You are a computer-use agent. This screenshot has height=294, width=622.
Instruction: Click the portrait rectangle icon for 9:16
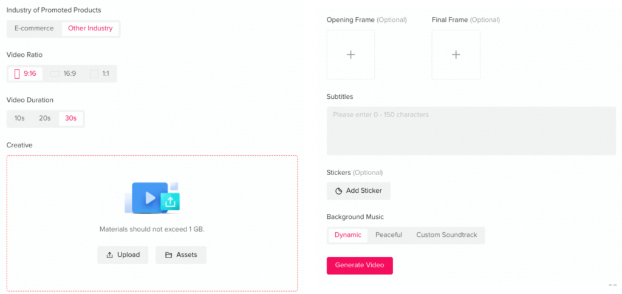pyautogui.click(x=17, y=73)
